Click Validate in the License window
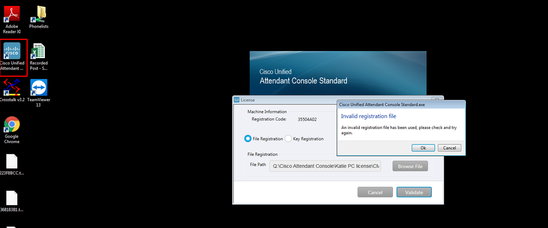The image size is (548, 228). 414,192
